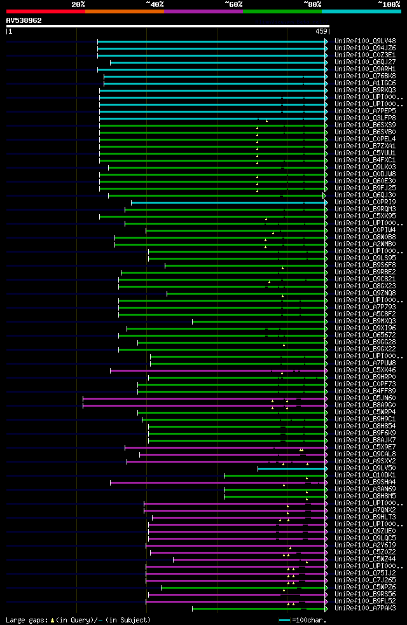Open the UniRef100_Q75IJ2 hit
407x625 pixels.
[365, 573]
